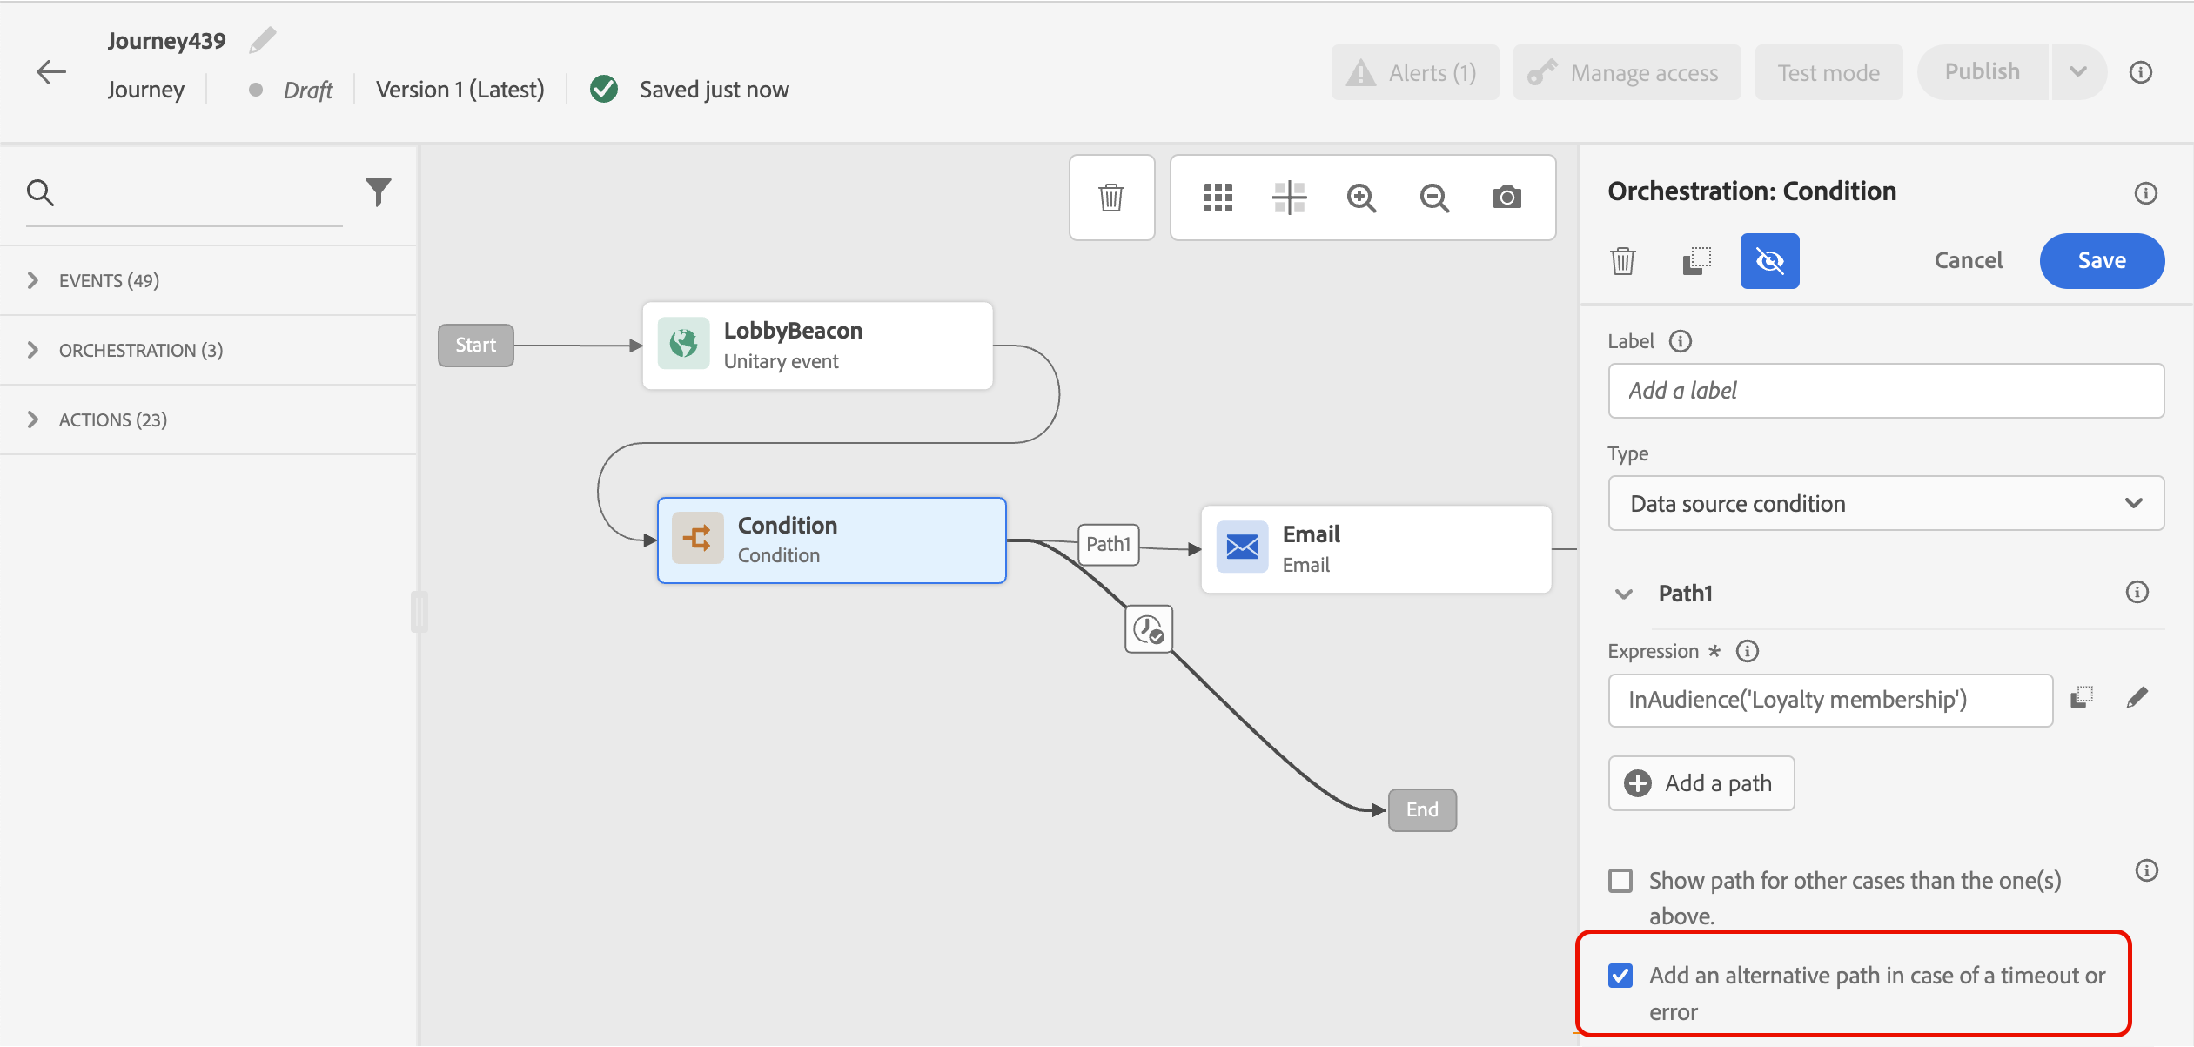
Task: Click the canvas trash delete icon
Action: pyautogui.click(x=1111, y=198)
